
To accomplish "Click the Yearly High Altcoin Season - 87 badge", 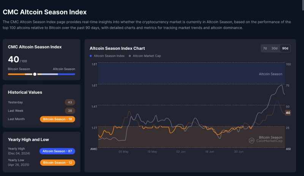I will pyautogui.click(x=57, y=151).
